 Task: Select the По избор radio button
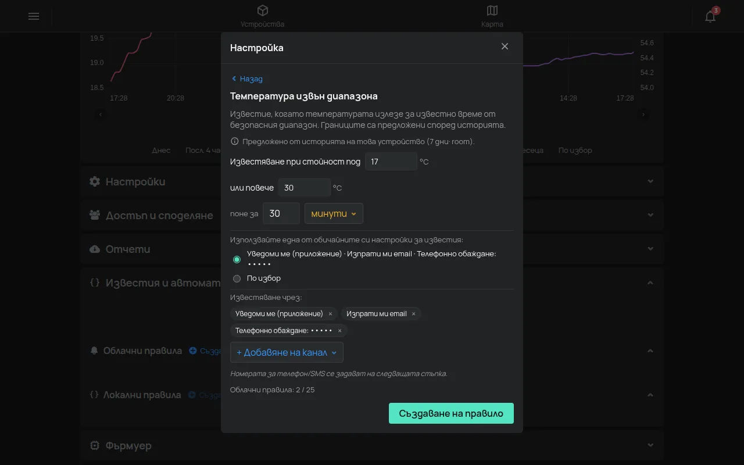(x=237, y=278)
